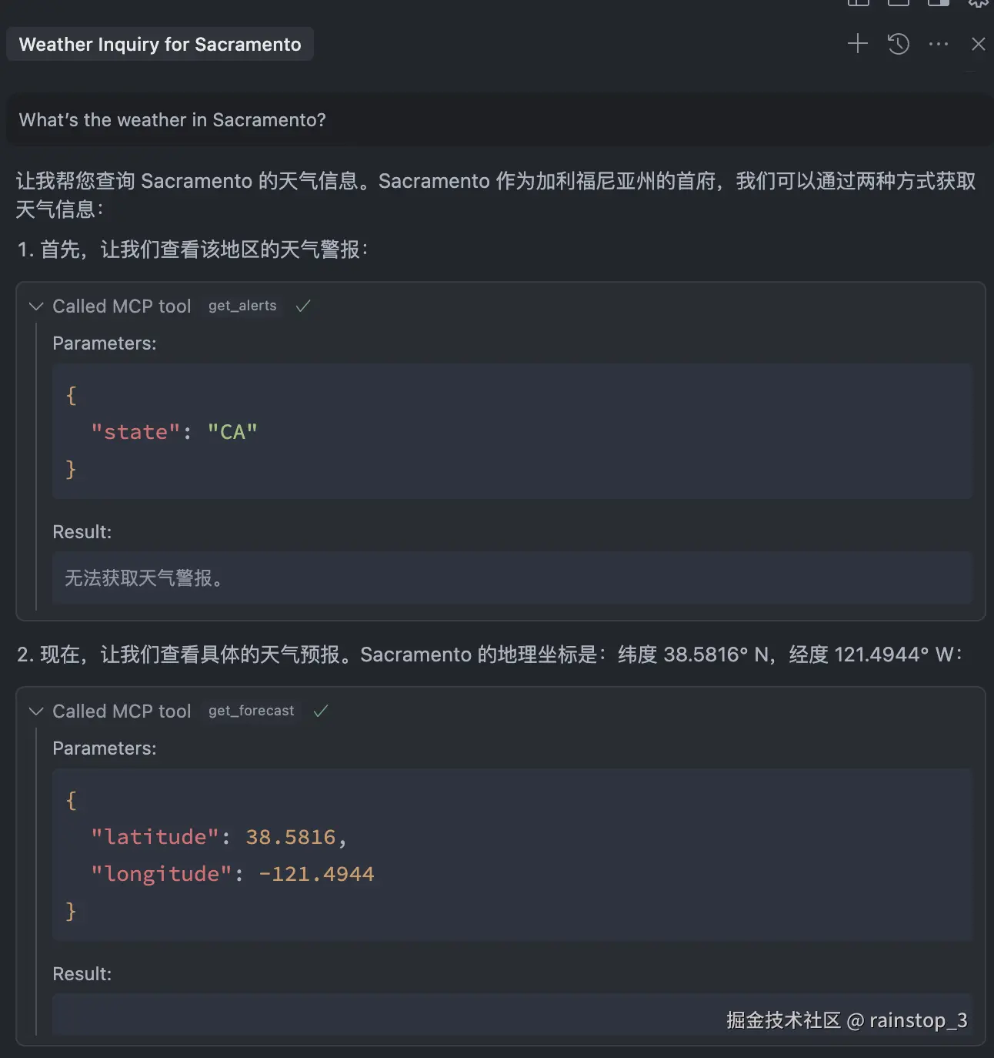Select the "Weather Inquiry for Sacramento" tab
The height and width of the screenshot is (1058, 994).
[160, 45]
